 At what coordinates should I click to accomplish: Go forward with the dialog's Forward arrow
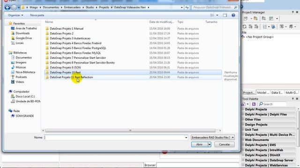pyautogui.click(x=14, y=7)
